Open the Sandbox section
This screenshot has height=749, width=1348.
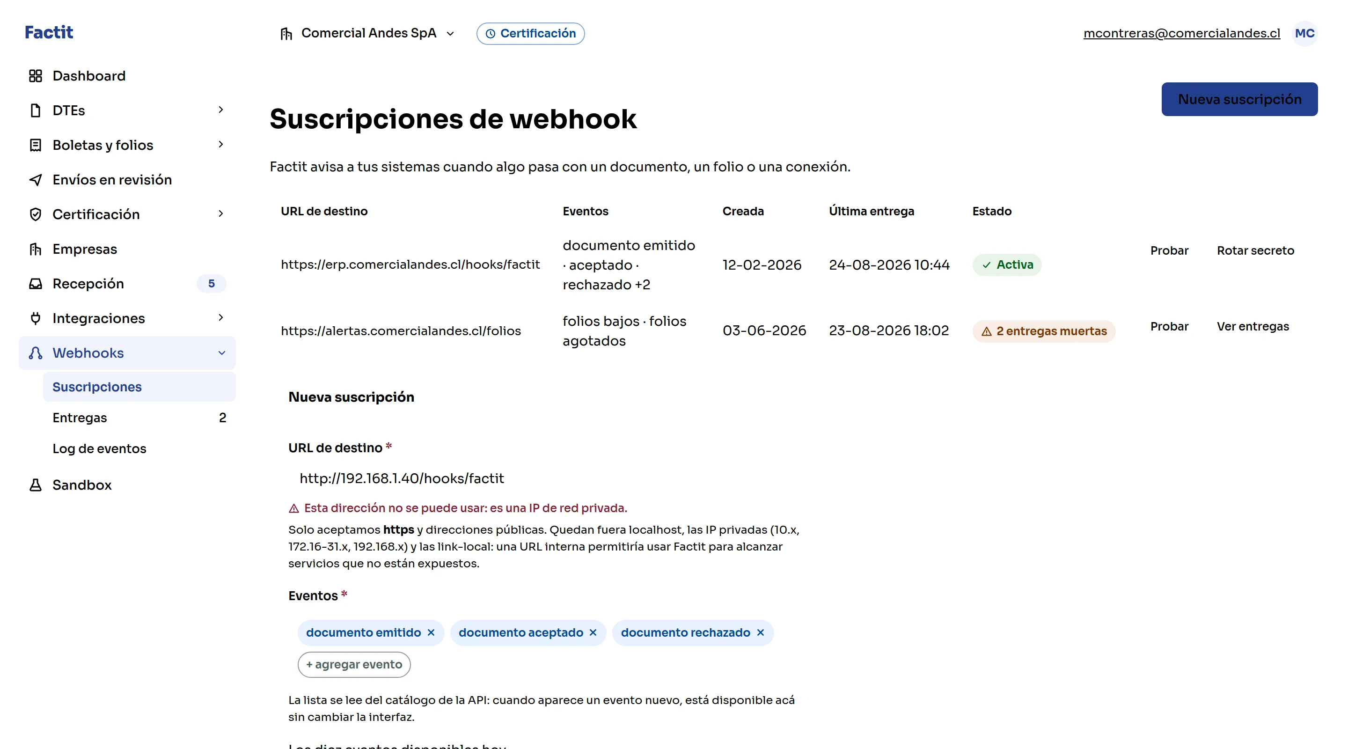pos(127,485)
